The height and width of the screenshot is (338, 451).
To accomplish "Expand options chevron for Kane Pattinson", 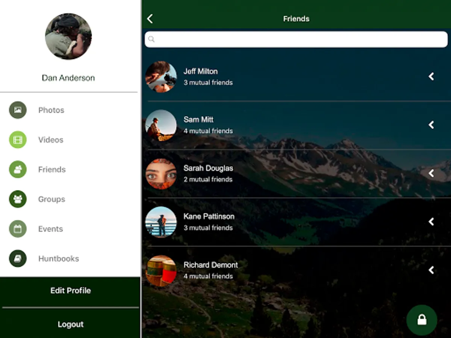I will (x=431, y=222).
